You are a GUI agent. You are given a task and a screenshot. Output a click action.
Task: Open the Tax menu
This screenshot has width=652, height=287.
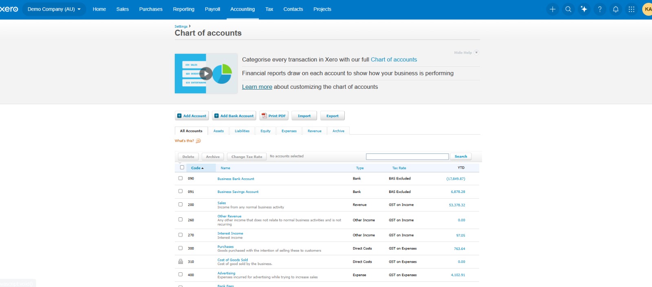(x=269, y=9)
